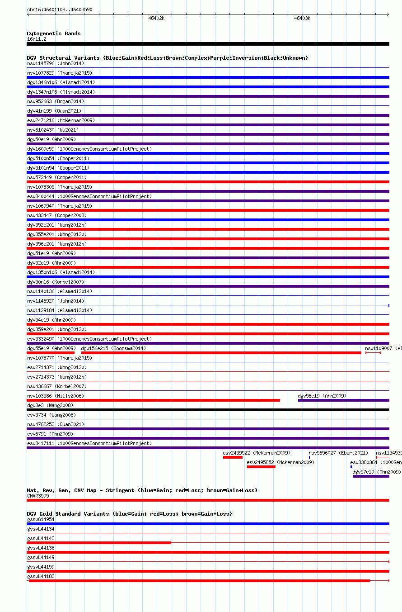Click the CNVR3595 region label

[38, 496]
